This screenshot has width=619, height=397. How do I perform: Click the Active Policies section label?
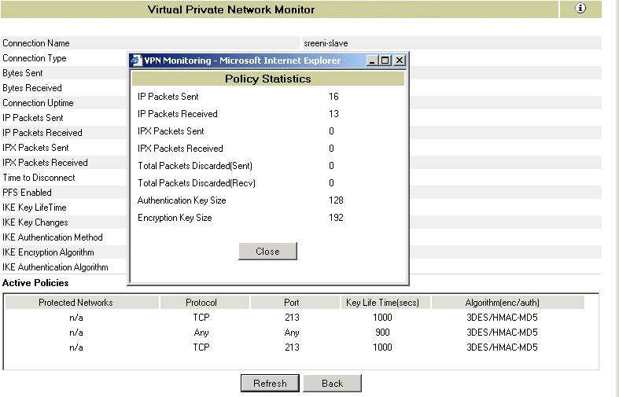[x=35, y=282]
